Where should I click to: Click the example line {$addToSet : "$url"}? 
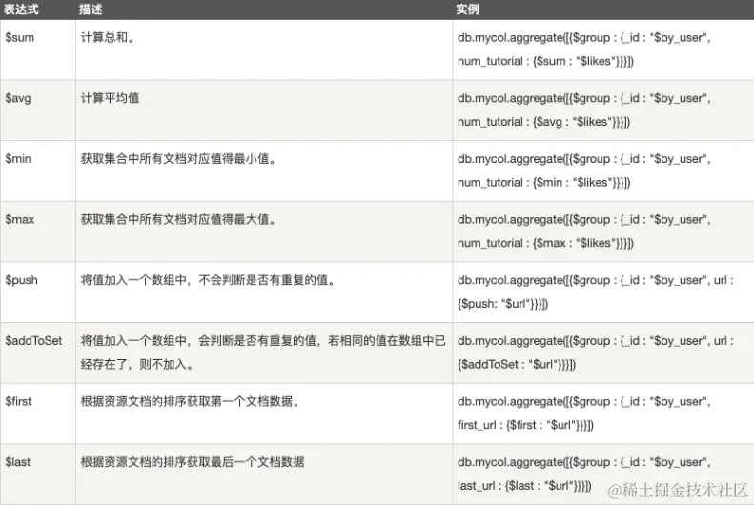tap(517, 364)
